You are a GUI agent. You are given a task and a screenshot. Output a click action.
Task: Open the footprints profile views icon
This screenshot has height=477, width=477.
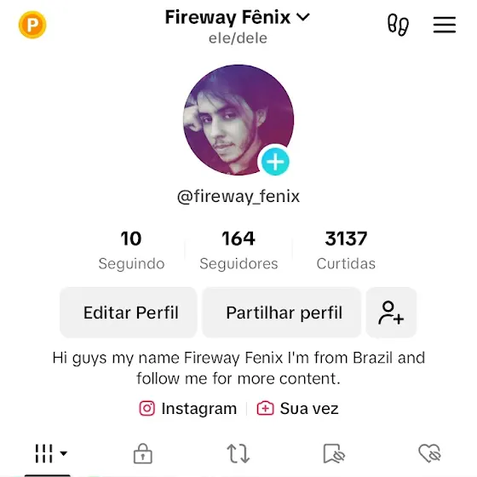pyautogui.click(x=398, y=25)
